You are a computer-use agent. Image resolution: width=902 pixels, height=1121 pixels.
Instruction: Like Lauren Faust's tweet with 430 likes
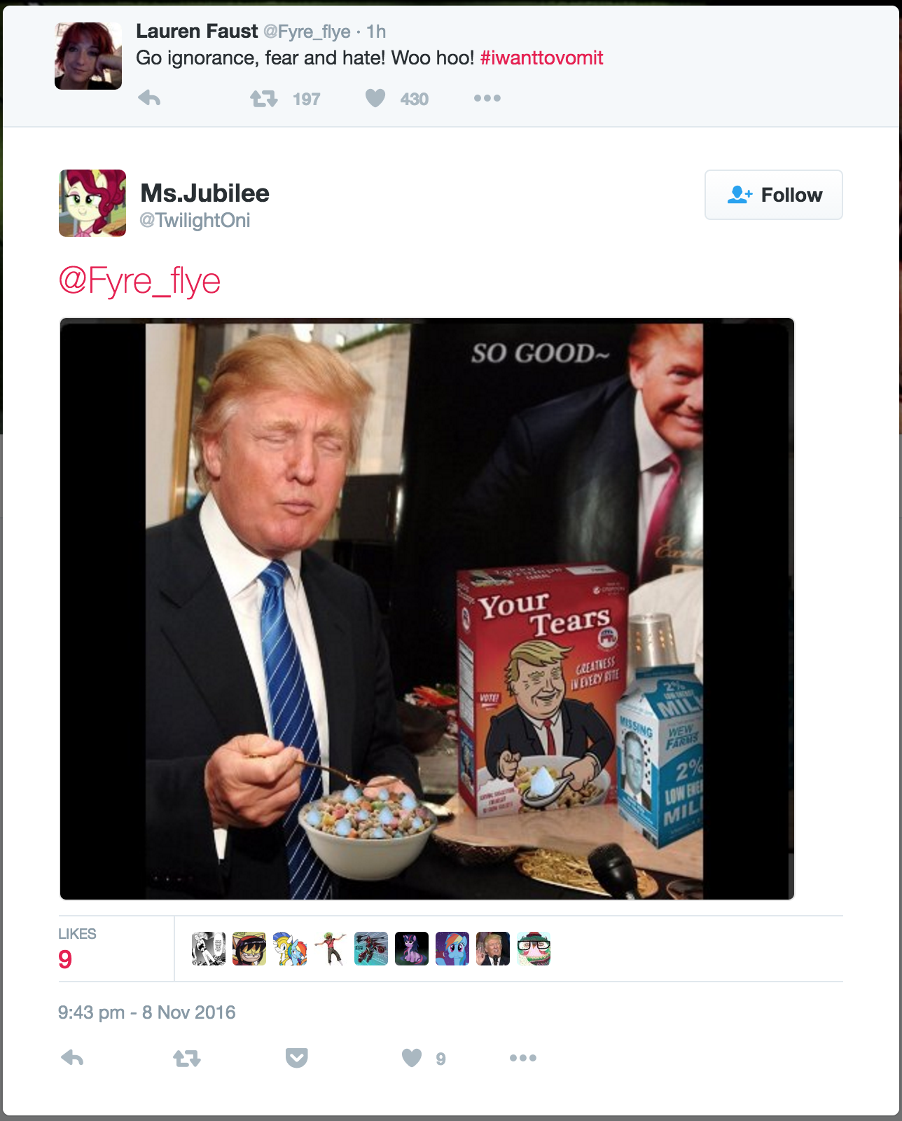tap(375, 98)
